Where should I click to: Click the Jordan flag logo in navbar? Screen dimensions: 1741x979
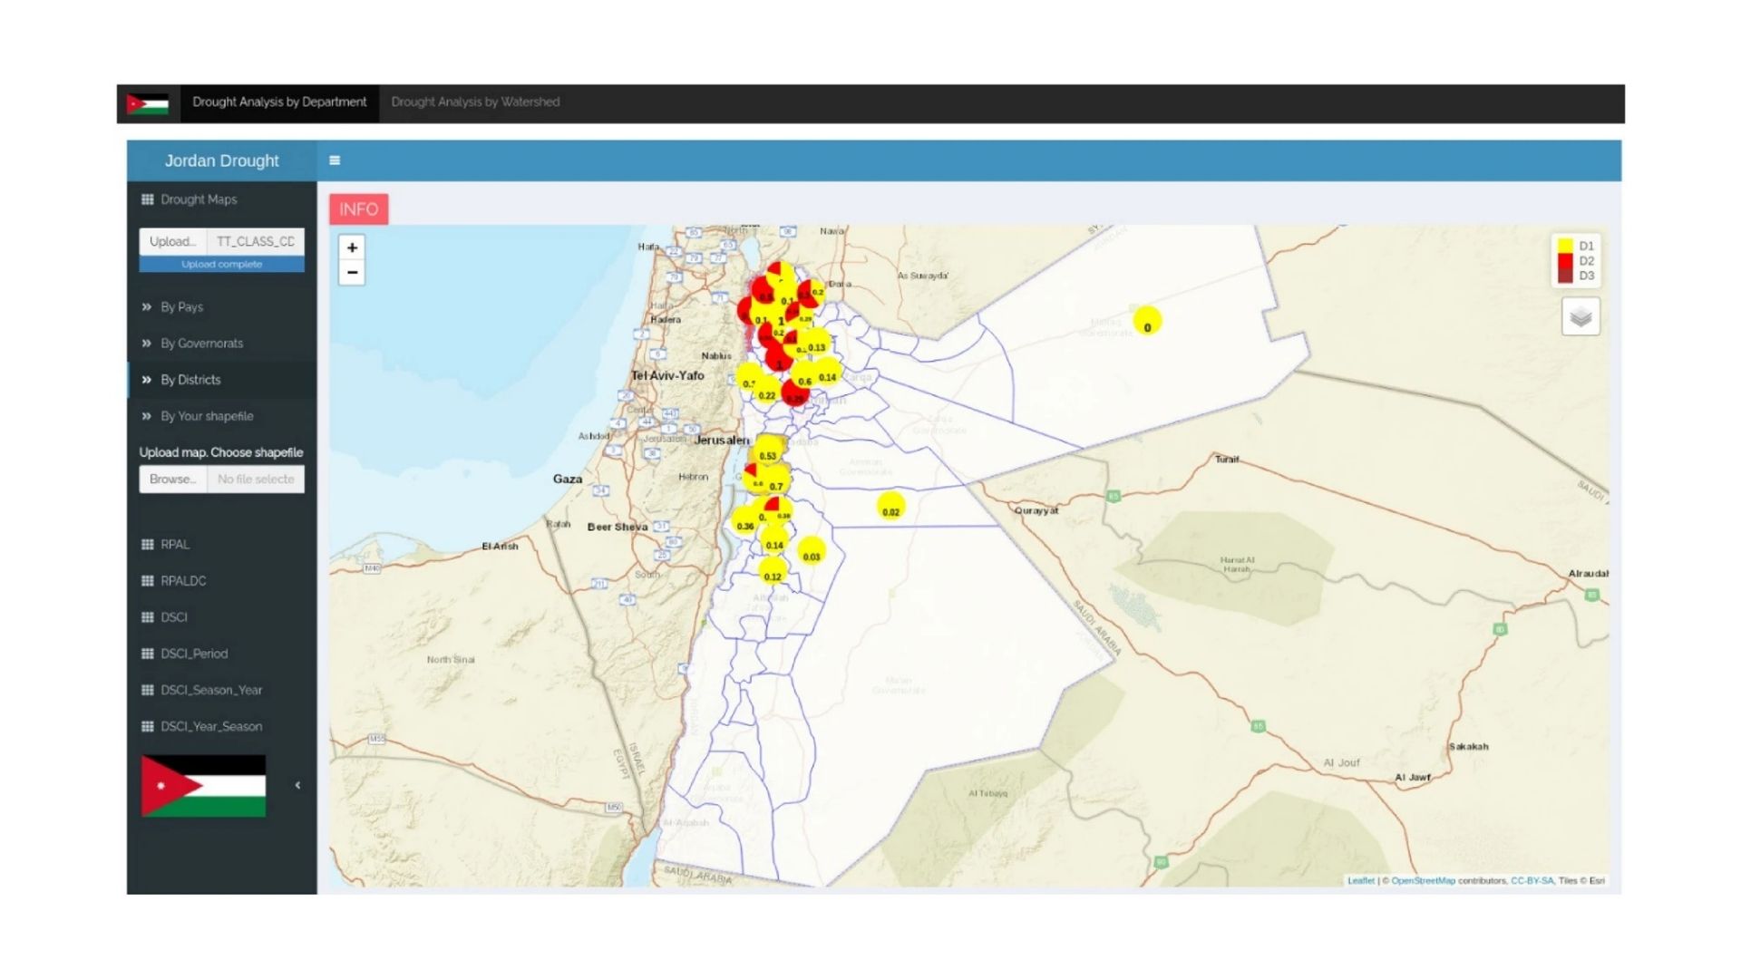tap(148, 103)
